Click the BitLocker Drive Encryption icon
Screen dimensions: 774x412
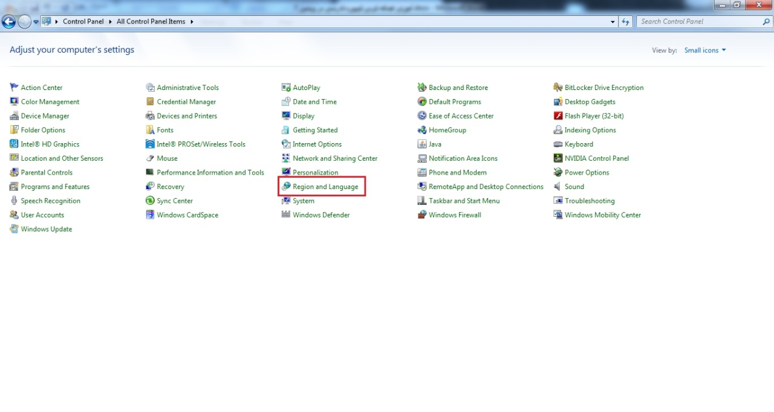pyautogui.click(x=558, y=88)
